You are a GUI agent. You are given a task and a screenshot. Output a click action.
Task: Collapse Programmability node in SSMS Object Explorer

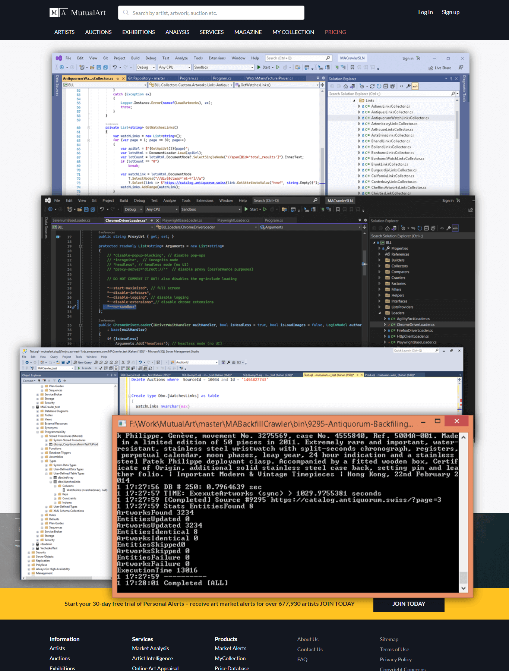pyautogui.click(x=37, y=432)
